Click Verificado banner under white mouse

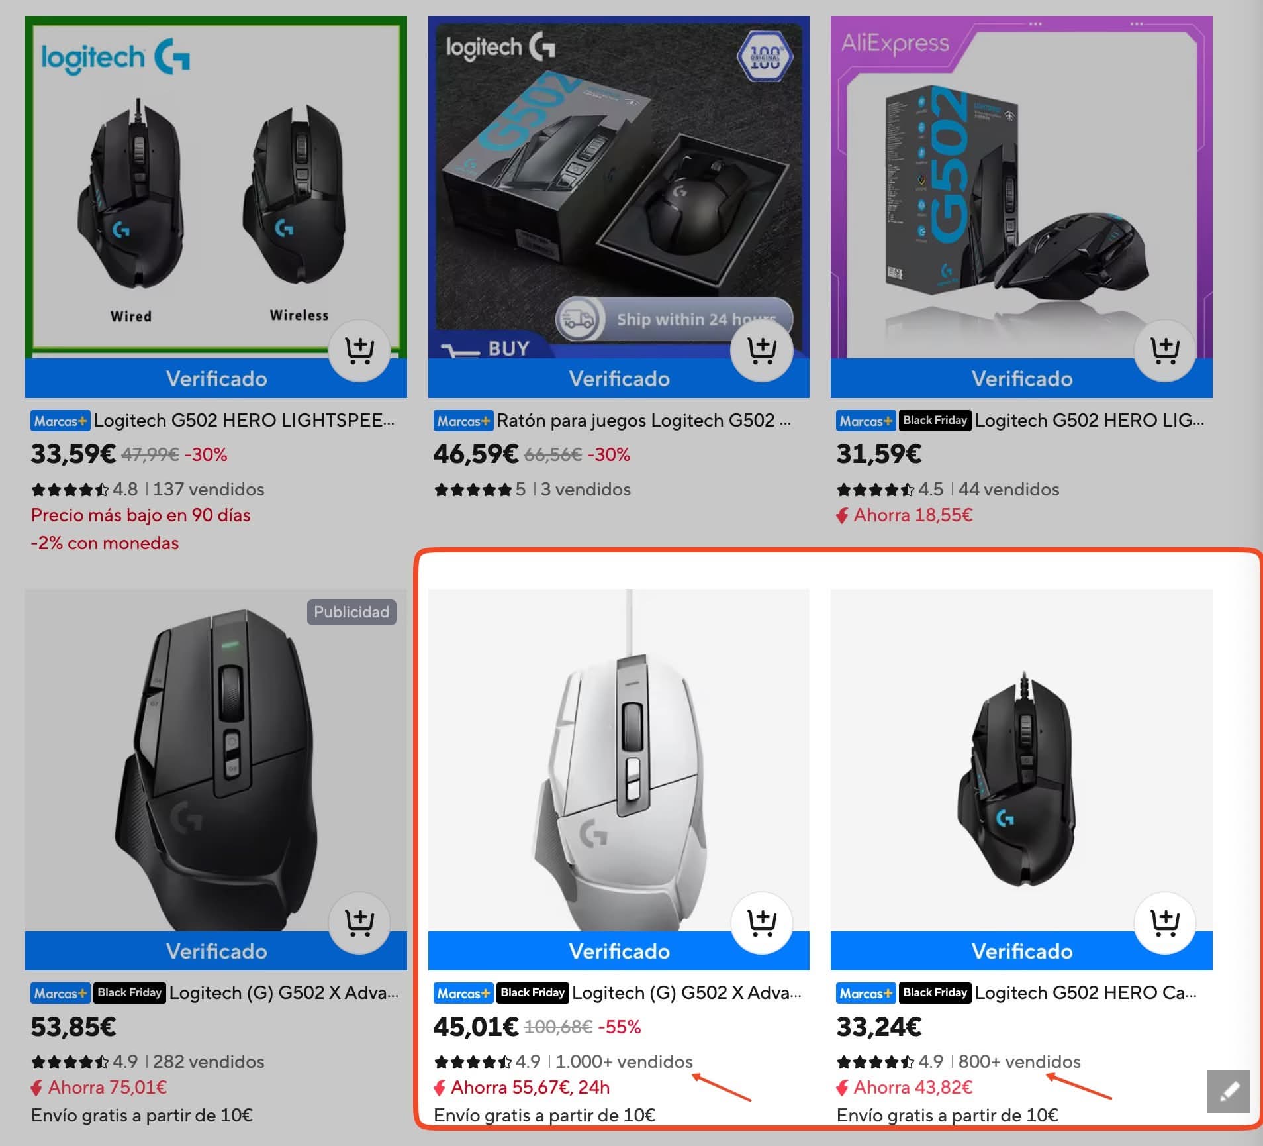(618, 951)
